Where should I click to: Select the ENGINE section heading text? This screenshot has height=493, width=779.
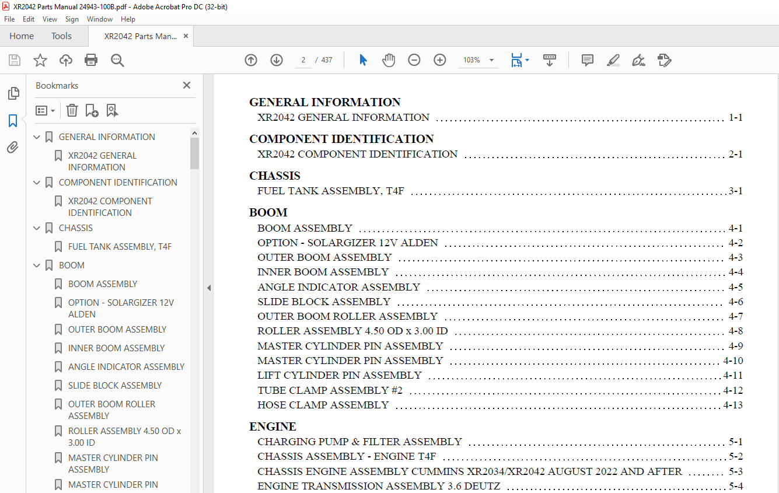click(x=273, y=426)
